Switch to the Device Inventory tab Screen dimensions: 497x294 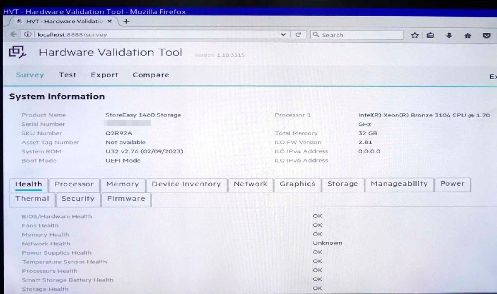coord(186,185)
